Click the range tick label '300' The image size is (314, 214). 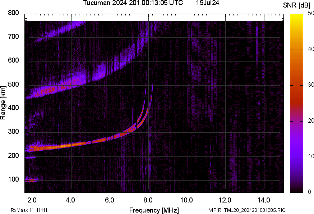(13, 132)
